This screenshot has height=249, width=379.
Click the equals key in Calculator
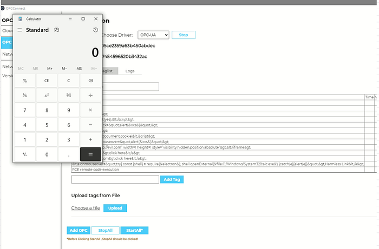[x=90, y=154]
